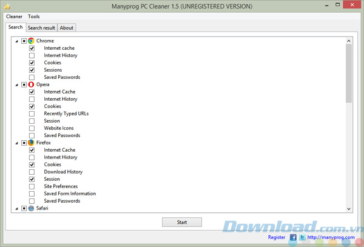This screenshot has height=247, width=364.
Task: Toggle the Safari group checkbox
Action: (24, 209)
